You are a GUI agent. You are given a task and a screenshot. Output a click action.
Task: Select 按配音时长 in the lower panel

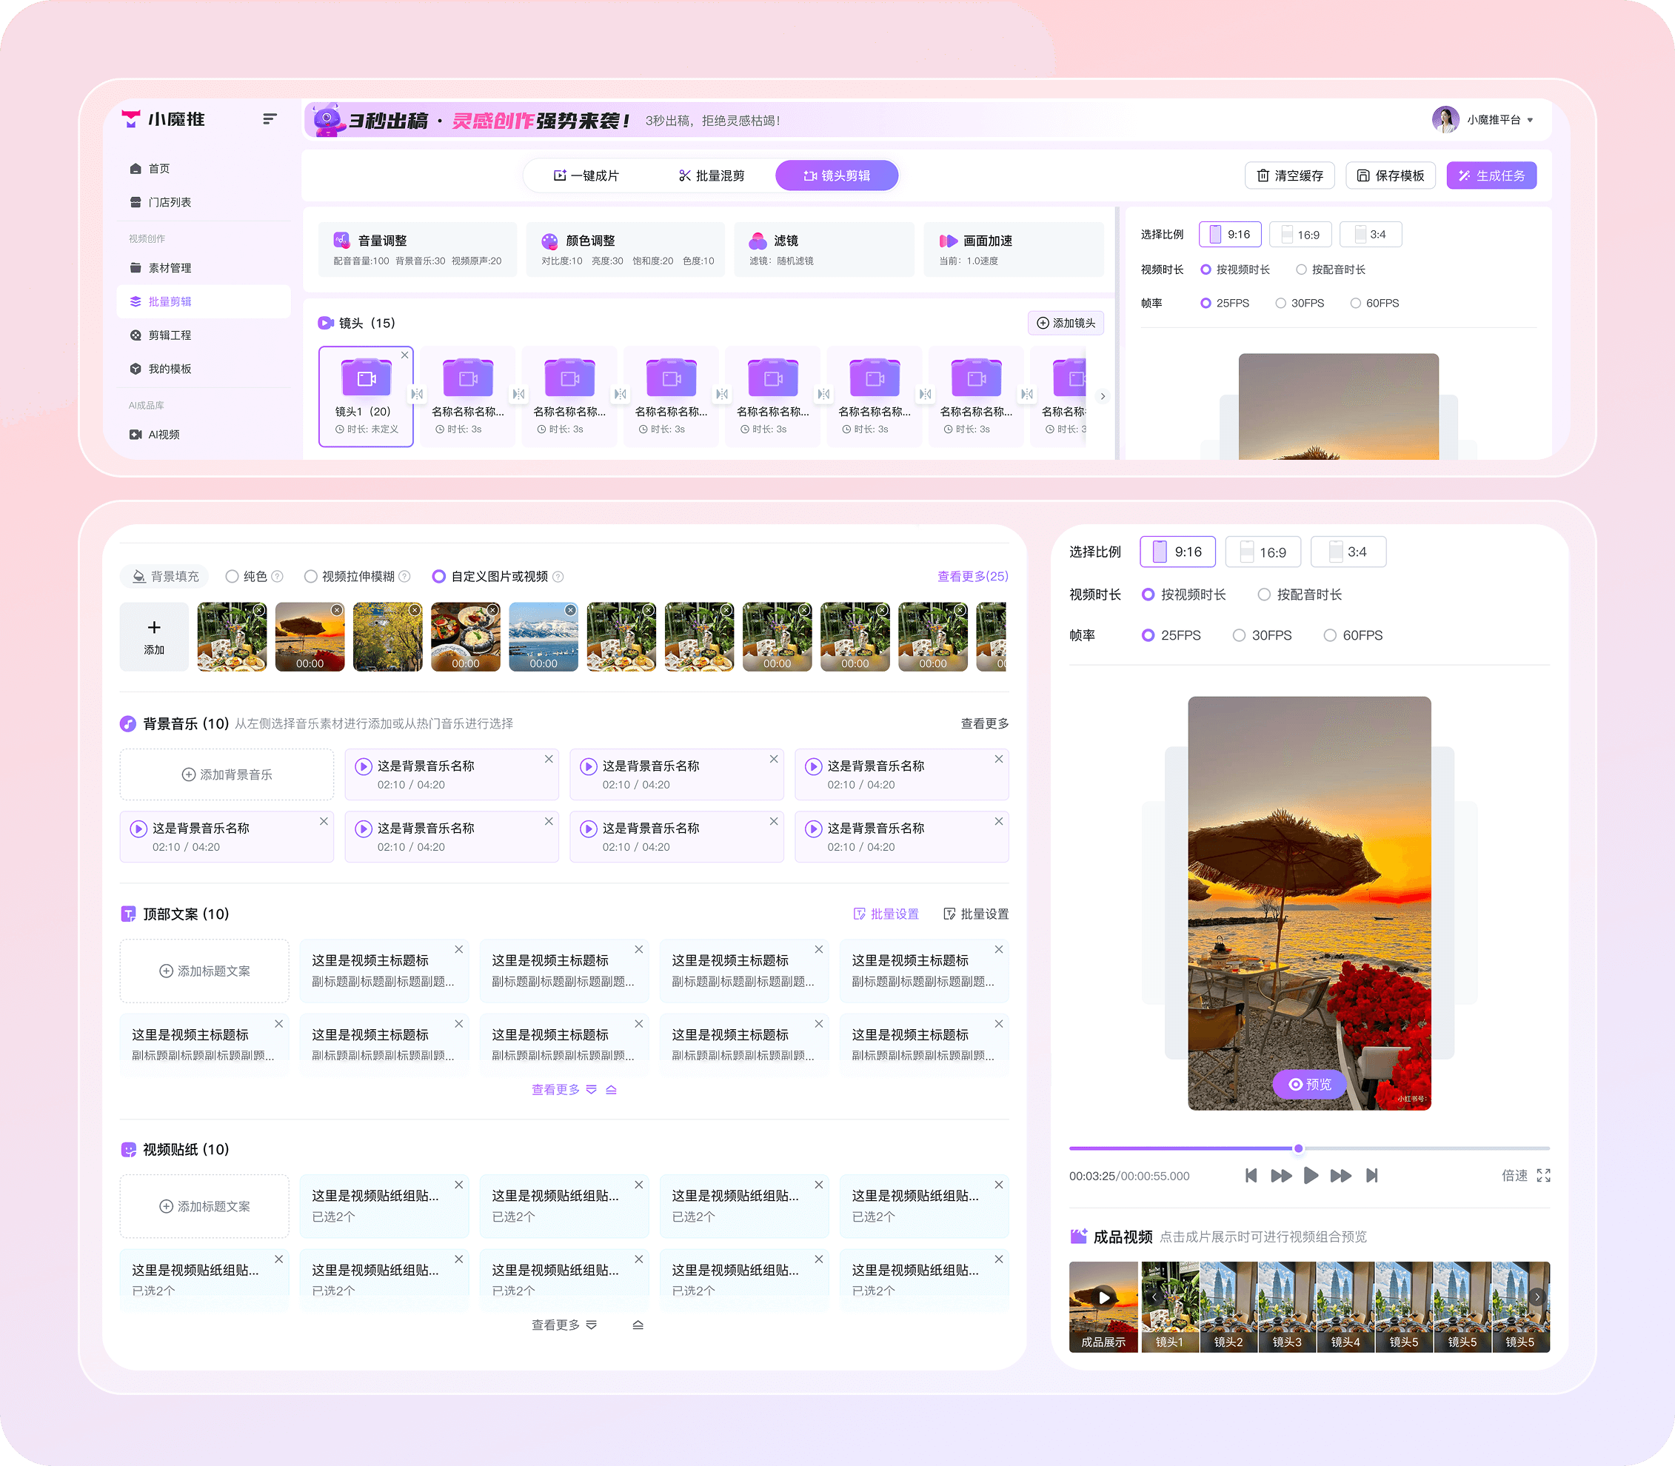coord(1264,595)
